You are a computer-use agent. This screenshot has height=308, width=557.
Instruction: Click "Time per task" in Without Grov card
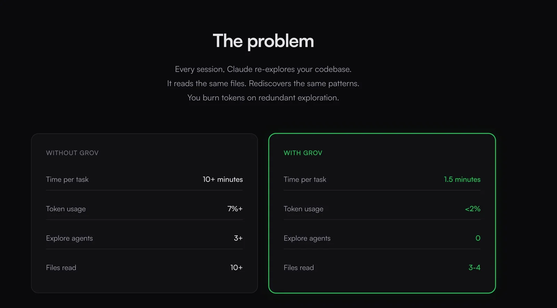tap(67, 179)
